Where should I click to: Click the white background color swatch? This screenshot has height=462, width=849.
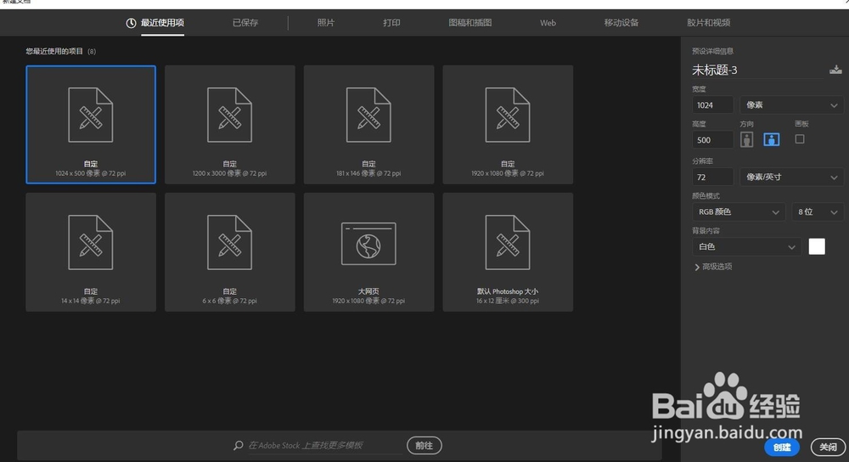(817, 246)
